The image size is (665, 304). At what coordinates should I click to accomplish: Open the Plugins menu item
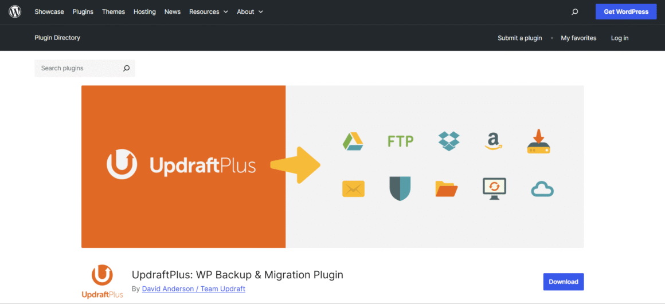point(83,12)
